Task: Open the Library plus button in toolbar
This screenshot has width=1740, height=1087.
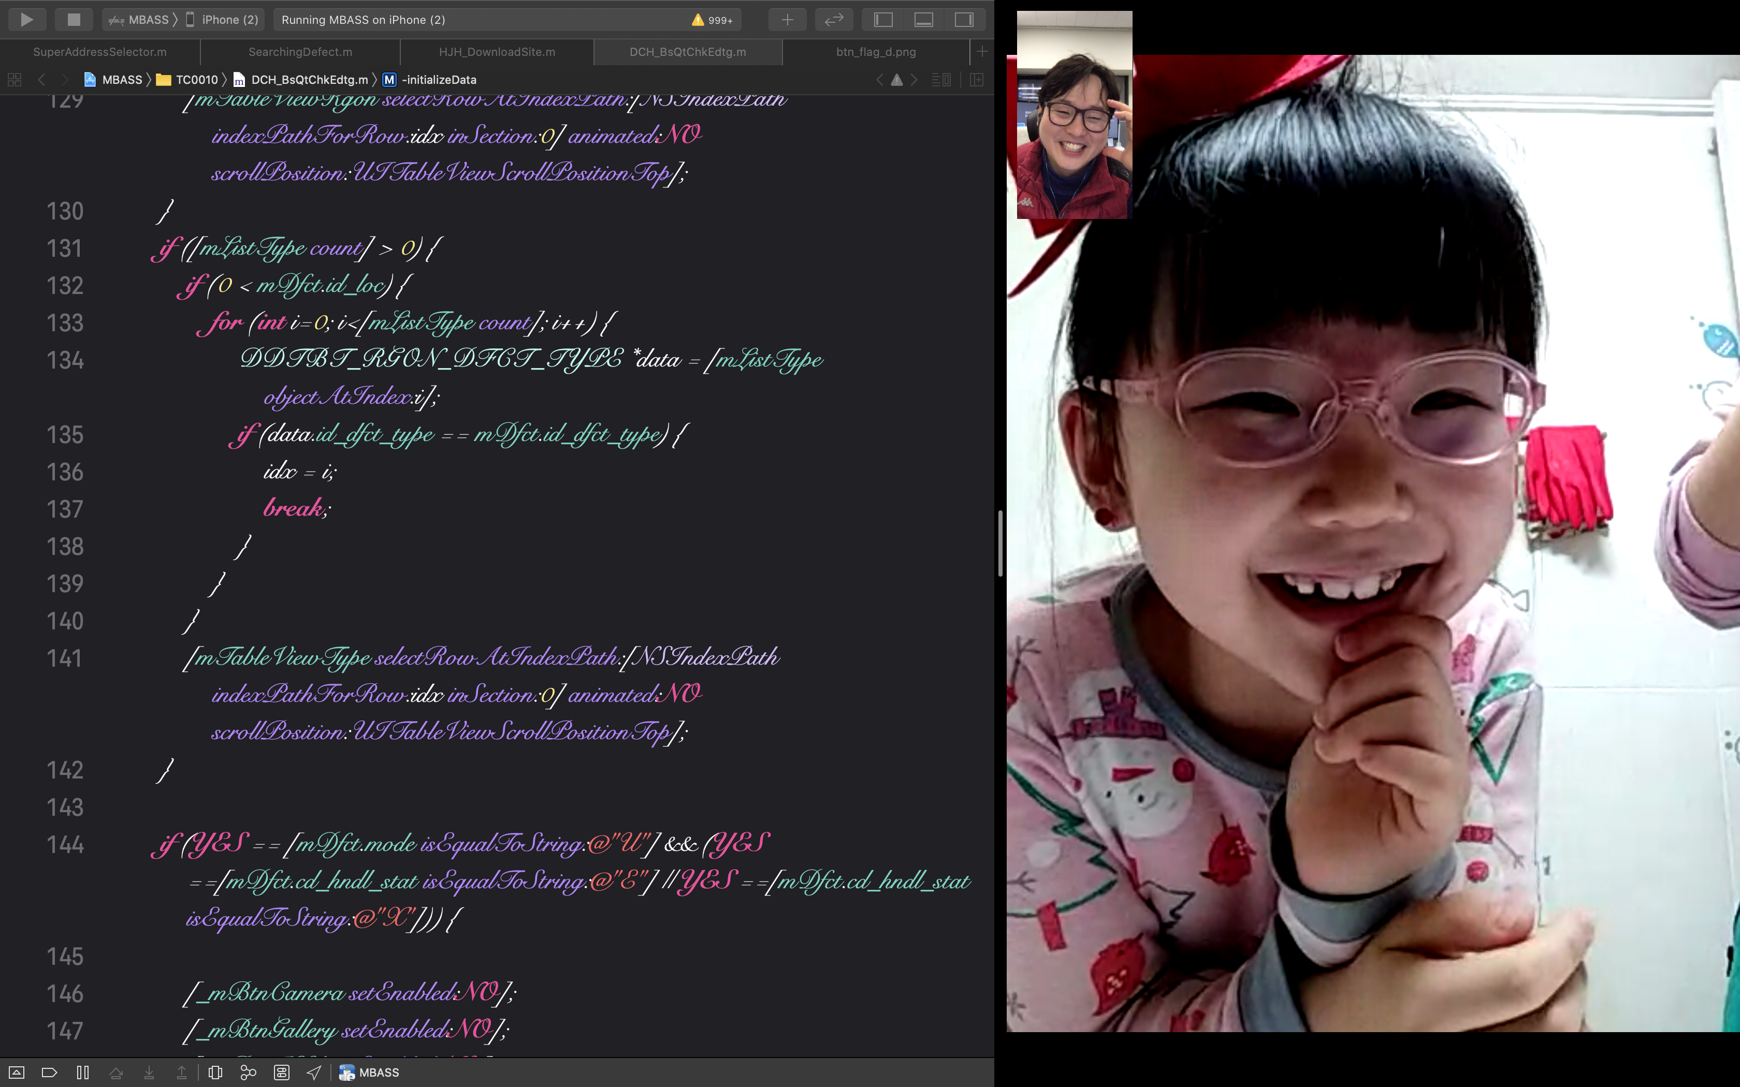Action: click(x=787, y=20)
